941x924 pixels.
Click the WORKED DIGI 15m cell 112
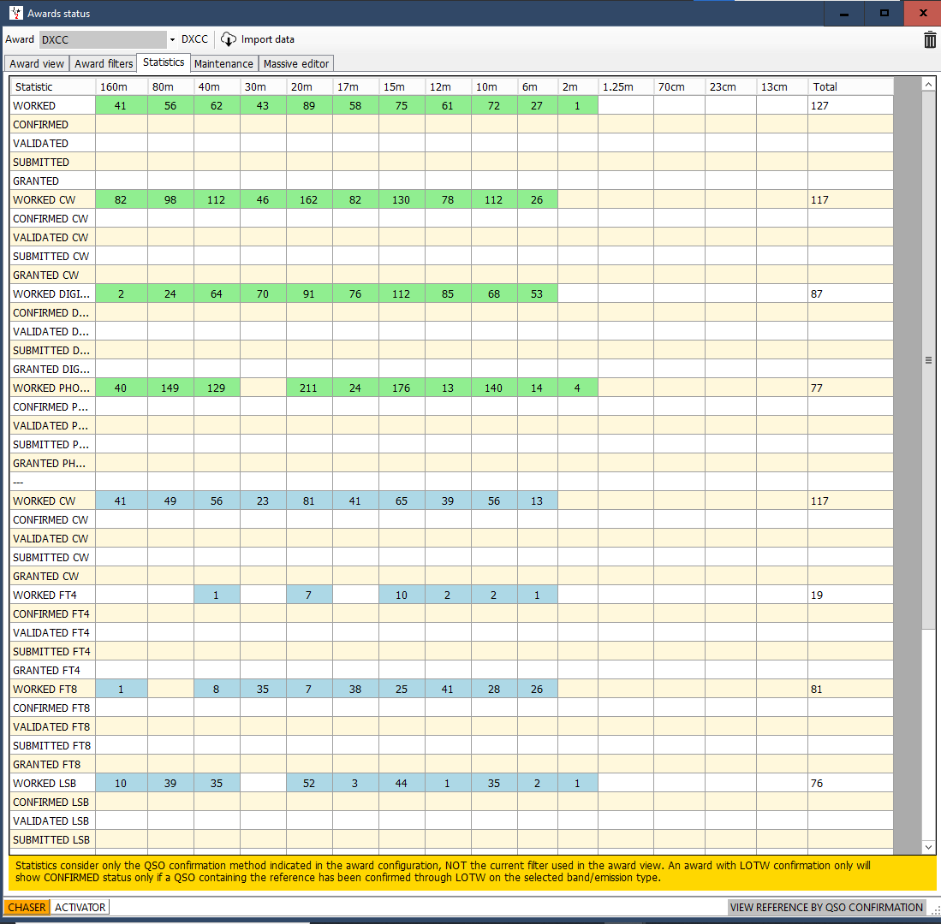(402, 293)
